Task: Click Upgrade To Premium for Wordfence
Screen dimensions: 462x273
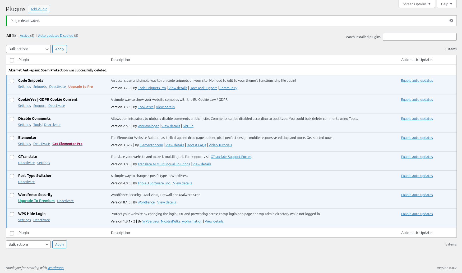Action: (36, 201)
